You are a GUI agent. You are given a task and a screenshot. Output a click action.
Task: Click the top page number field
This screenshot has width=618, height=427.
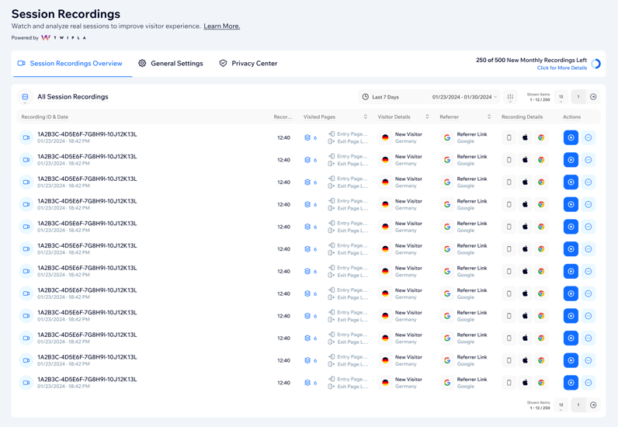(x=578, y=97)
